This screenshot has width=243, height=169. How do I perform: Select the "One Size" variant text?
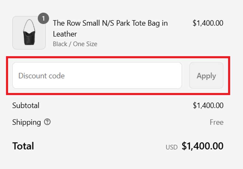(x=85, y=44)
